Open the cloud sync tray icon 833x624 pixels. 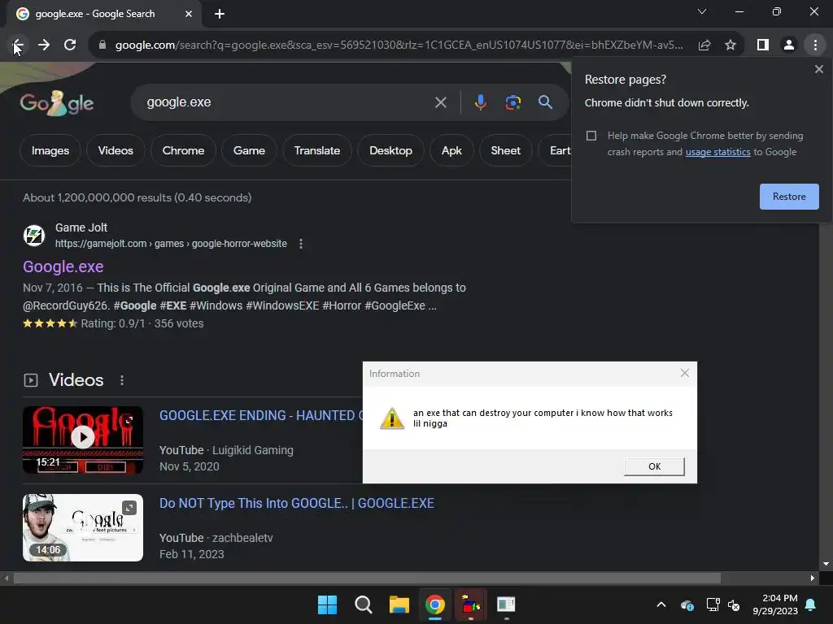(687, 604)
